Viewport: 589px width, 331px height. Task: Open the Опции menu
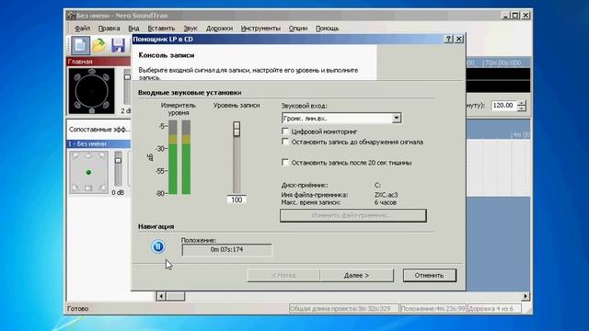pos(298,29)
